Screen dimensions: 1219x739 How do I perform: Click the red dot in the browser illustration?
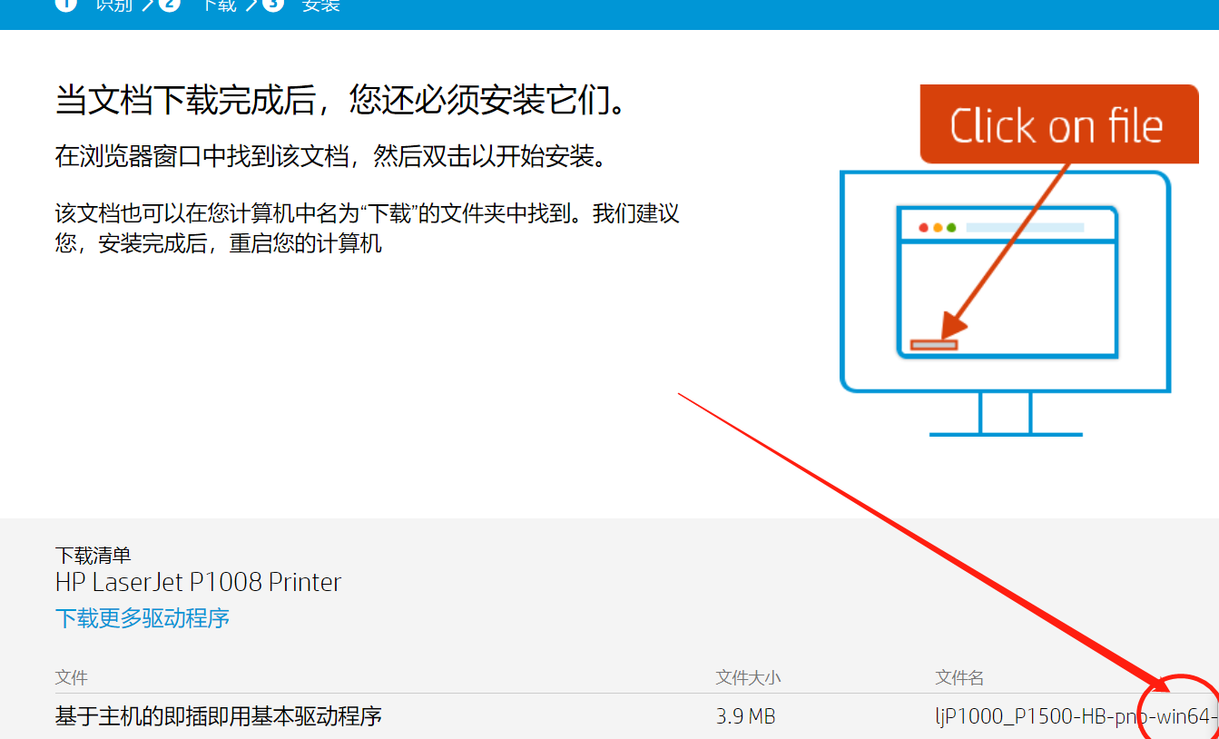pos(923,227)
